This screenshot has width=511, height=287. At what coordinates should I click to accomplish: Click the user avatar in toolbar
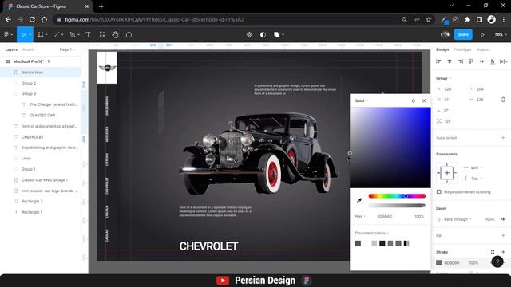coord(445,34)
